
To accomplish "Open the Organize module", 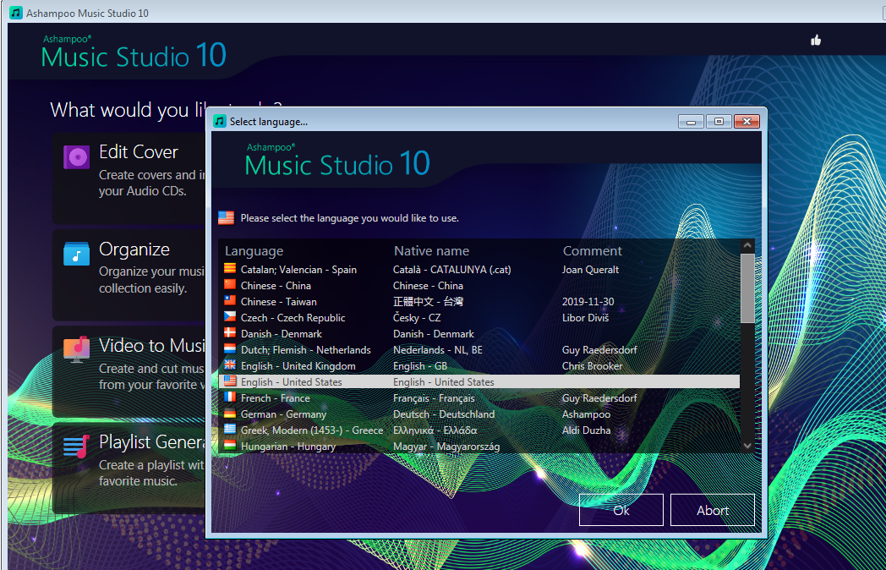I will point(129,275).
